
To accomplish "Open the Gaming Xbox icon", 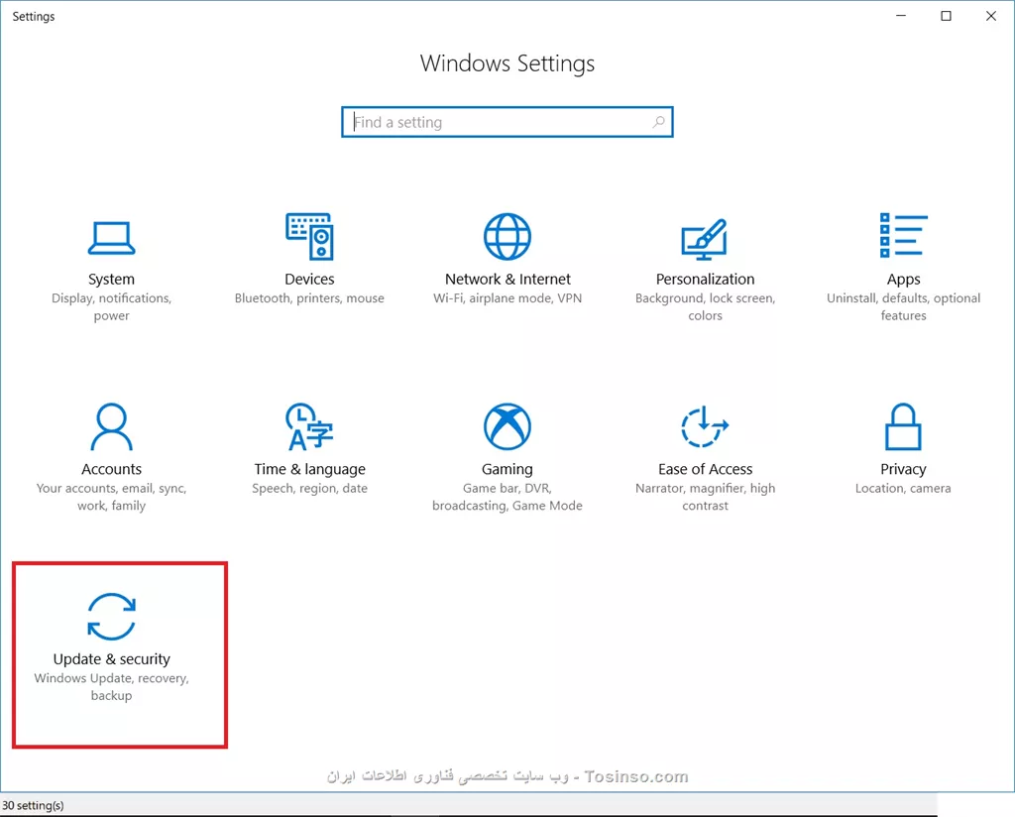I will click(507, 426).
